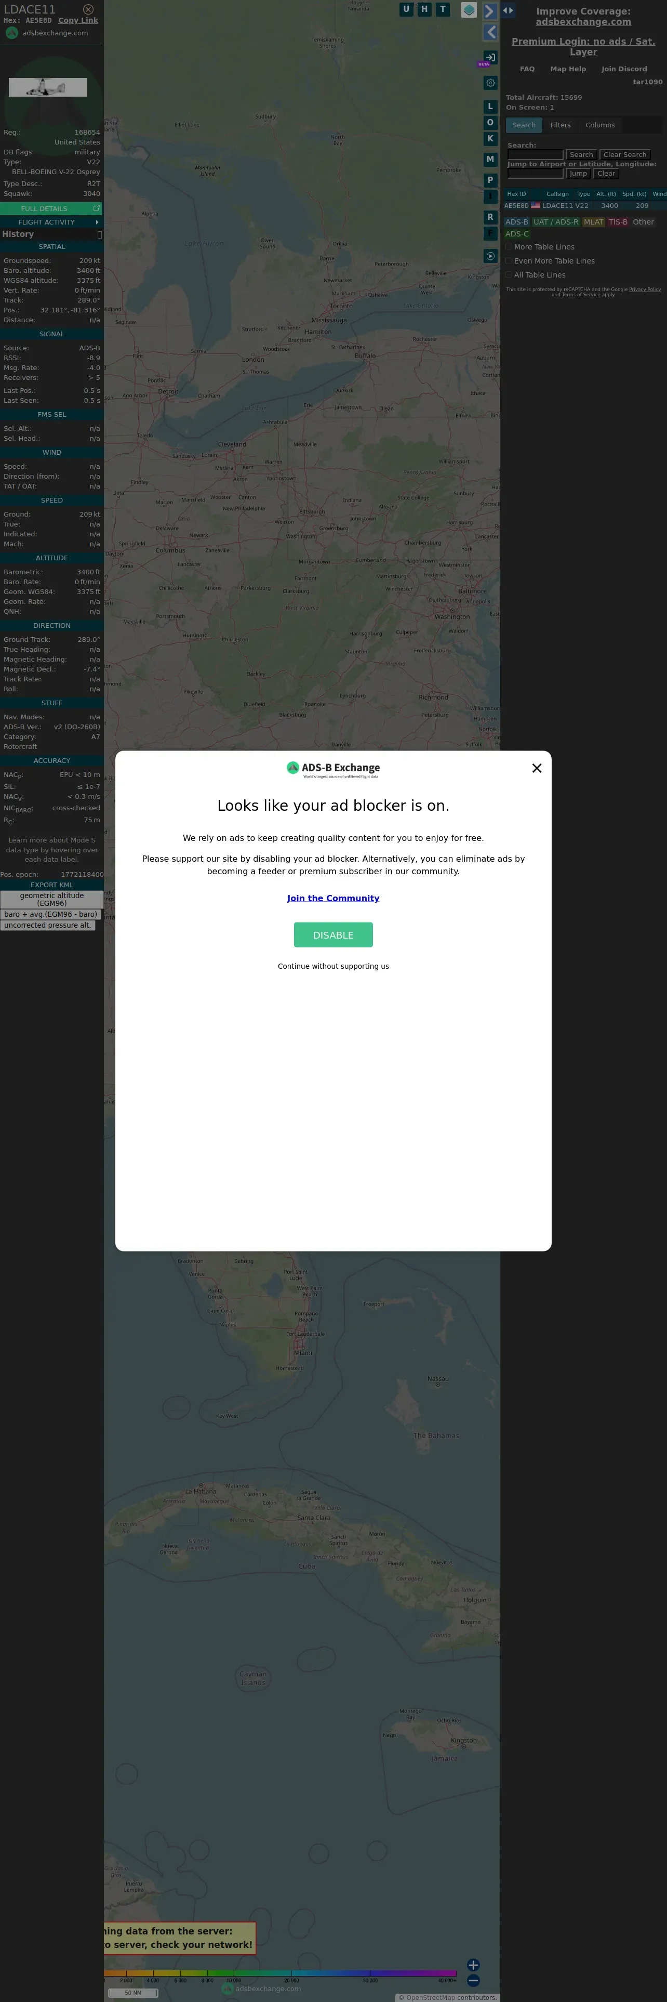This screenshot has width=667, height=2002.
Task: Toggle the M map button
Action: tap(490, 160)
